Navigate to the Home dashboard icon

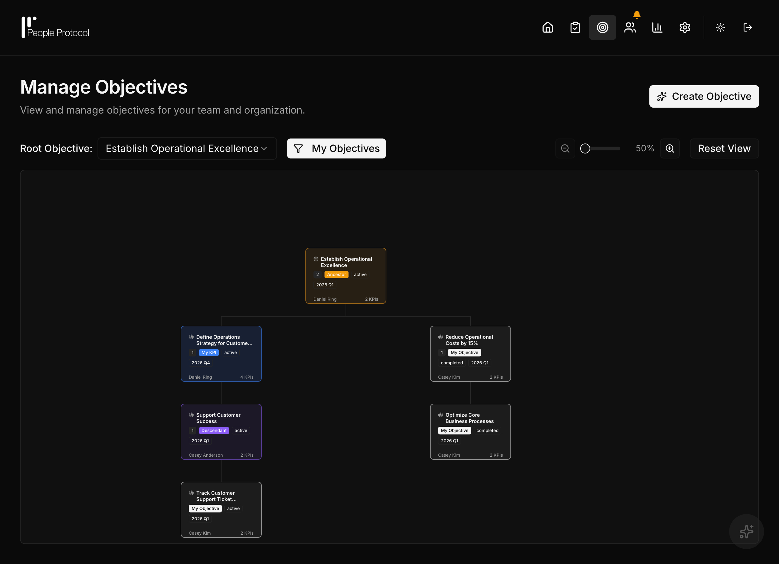pos(548,27)
